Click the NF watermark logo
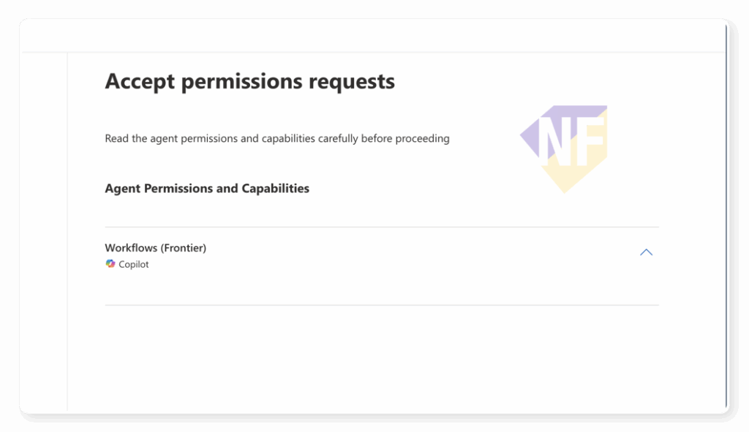The image size is (749, 432). [x=564, y=147]
